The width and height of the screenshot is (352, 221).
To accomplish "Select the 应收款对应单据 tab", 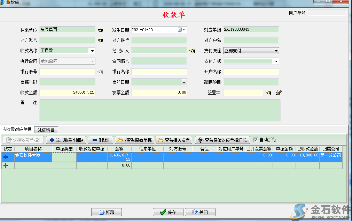I will pos(17,130).
